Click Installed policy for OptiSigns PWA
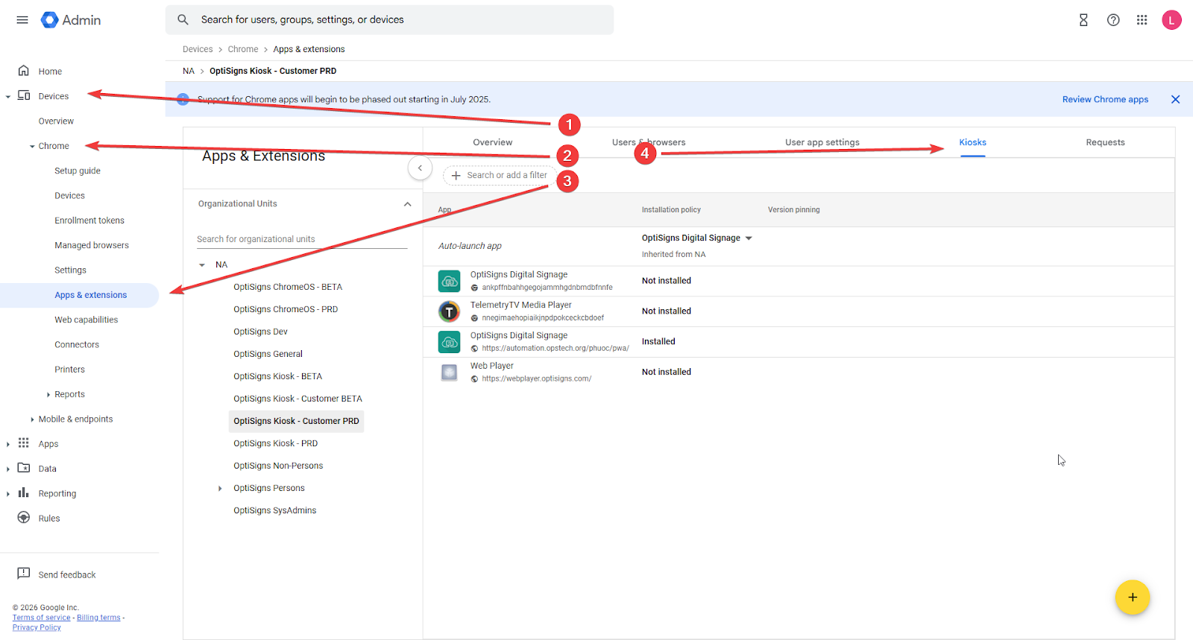 click(658, 341)
